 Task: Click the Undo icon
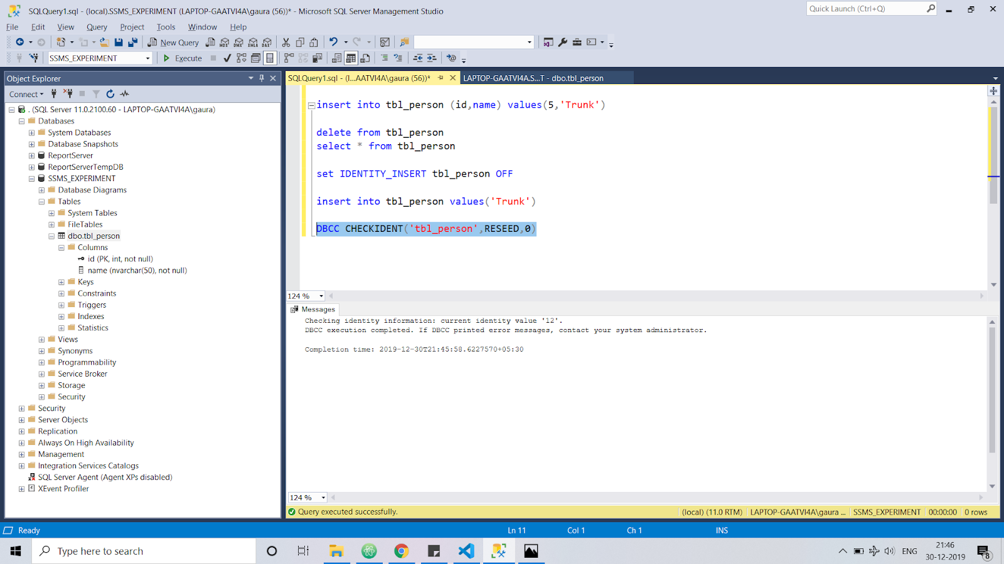(x=333, y=42)
